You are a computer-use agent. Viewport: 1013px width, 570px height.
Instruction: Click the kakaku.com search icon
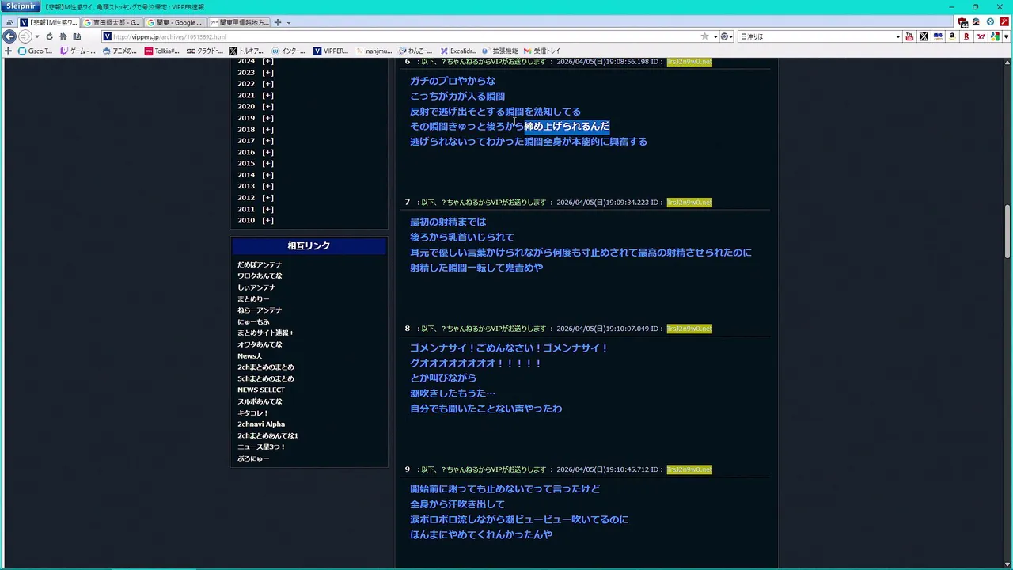(x=939, y=36)
